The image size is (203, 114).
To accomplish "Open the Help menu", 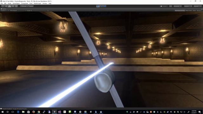I will [50, 3].
